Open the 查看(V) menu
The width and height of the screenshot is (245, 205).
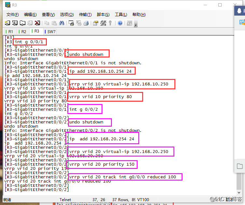(x=48, y=15)
